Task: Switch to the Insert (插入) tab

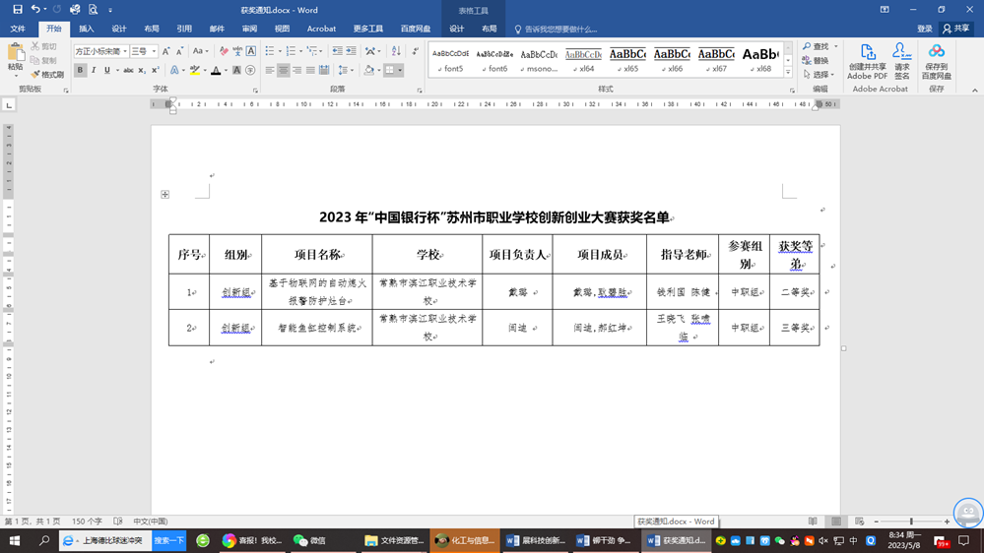Action: pos(86,29)
